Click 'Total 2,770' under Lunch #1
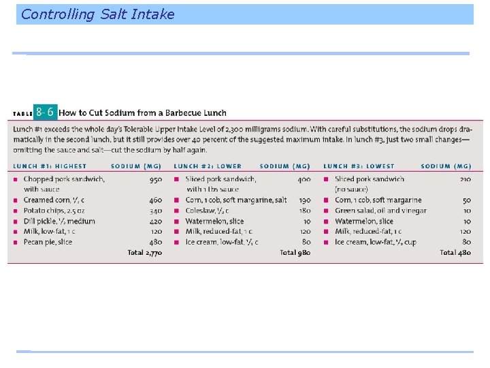The image size is (490, 368). pos(145,253)
